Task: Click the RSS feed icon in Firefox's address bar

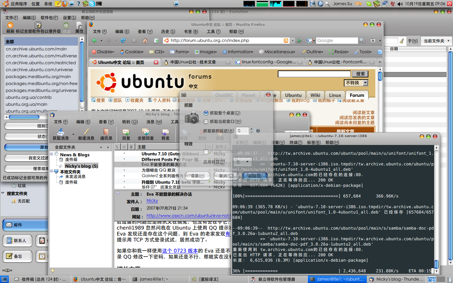Action: tap(286, 41)
